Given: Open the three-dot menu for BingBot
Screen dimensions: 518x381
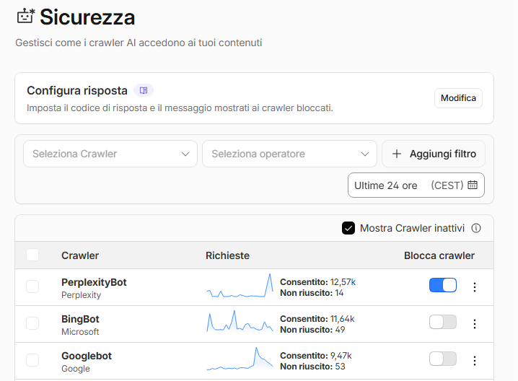Looking at the screenshot, I should (x=475, y=324).
